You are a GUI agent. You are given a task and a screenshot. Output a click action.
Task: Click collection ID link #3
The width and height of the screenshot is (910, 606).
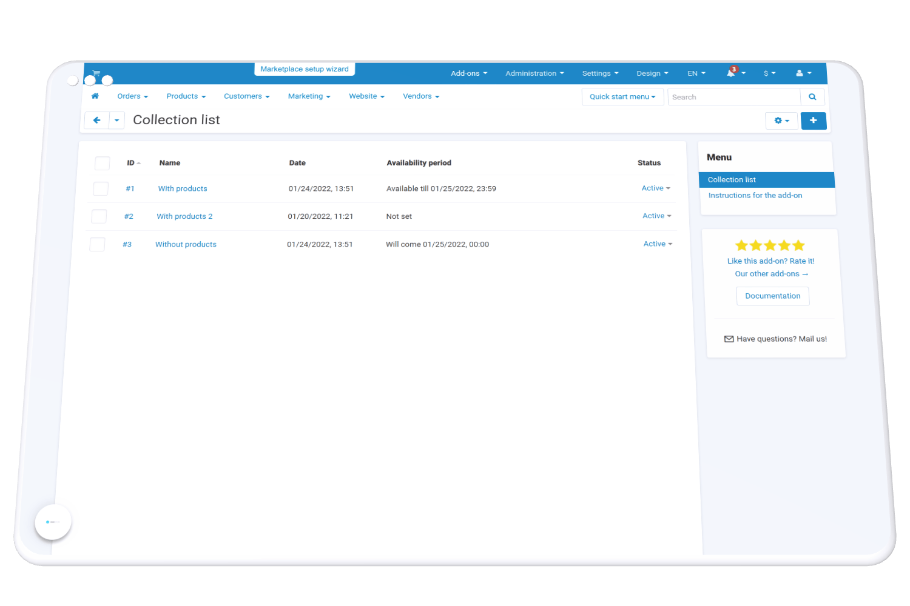coord(127,244)
